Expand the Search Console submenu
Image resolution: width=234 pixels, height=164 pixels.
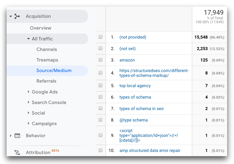click(x=29, y=102)
